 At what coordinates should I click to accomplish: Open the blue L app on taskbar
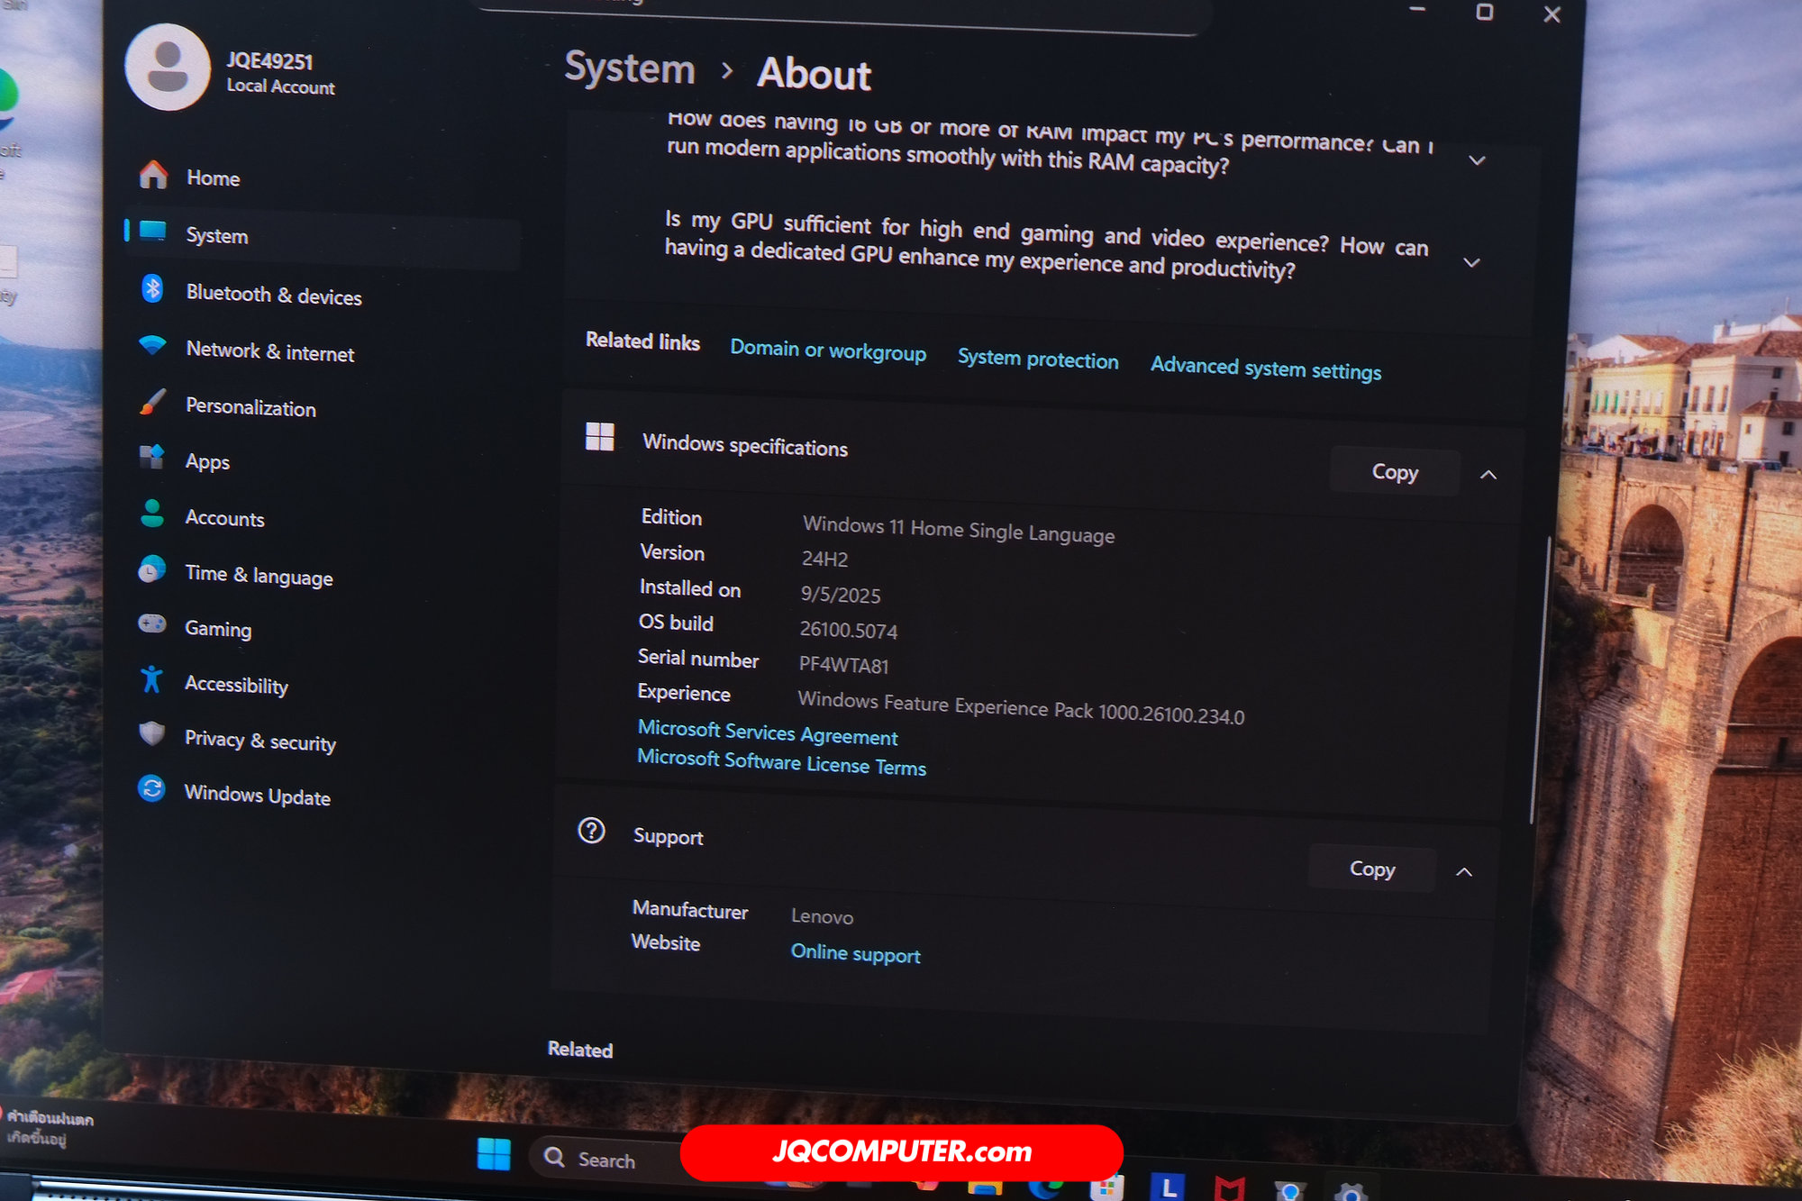tap(1168, 1187)
